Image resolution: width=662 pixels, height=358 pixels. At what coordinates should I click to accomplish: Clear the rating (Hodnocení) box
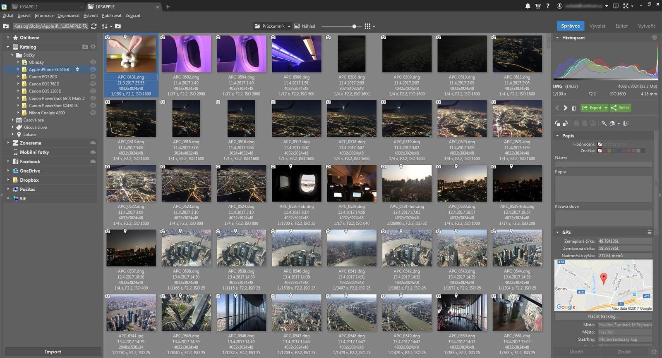coord(600,145)
